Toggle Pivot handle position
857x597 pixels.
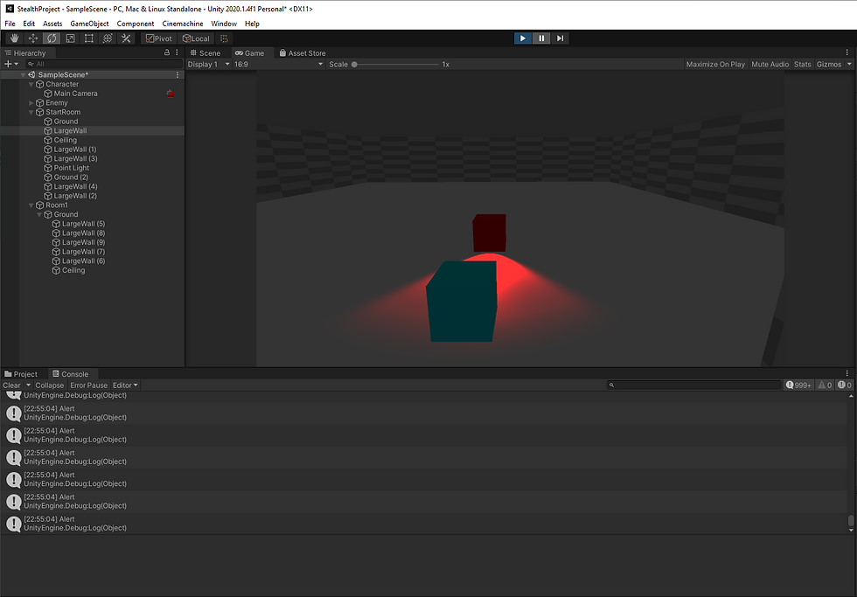[158, 38]
